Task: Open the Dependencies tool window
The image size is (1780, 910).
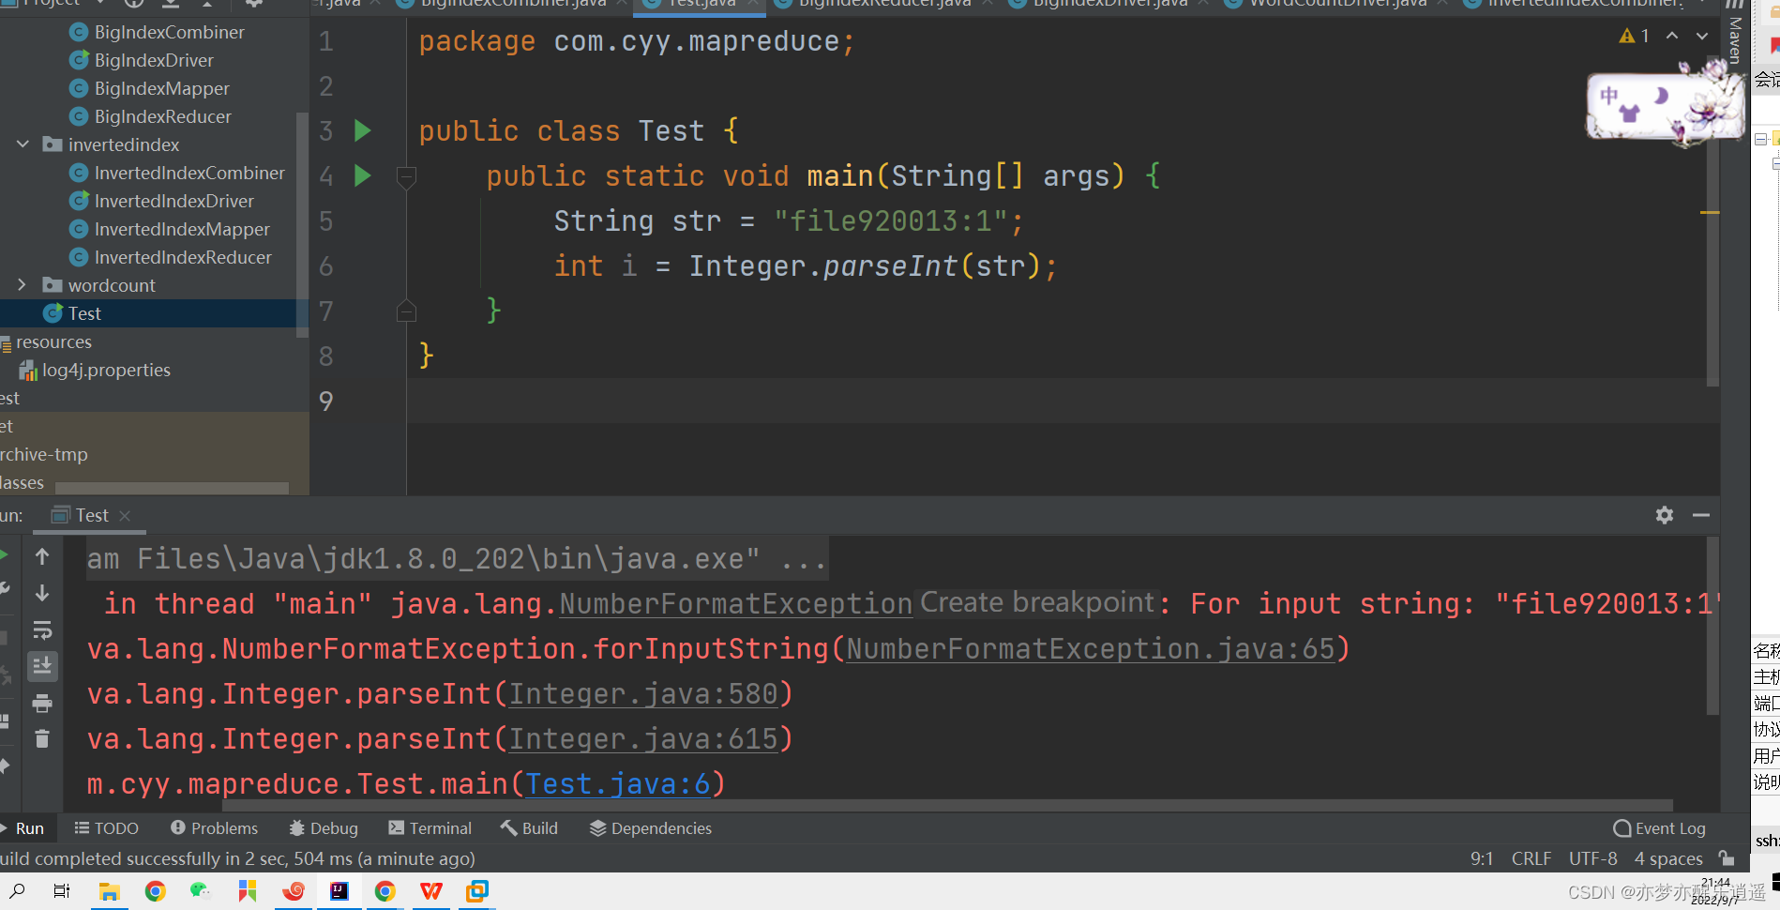Action: click(x=650, y=828)
